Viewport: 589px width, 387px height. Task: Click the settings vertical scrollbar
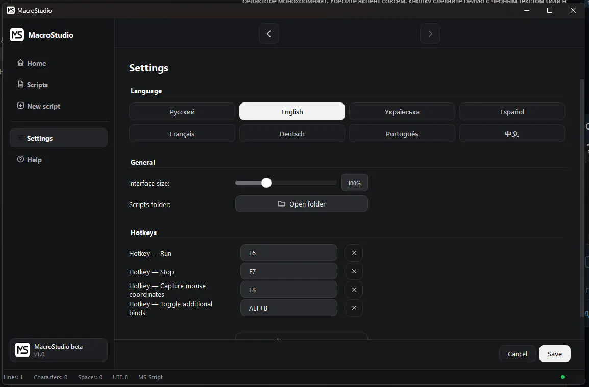click(x=582, y=197)
